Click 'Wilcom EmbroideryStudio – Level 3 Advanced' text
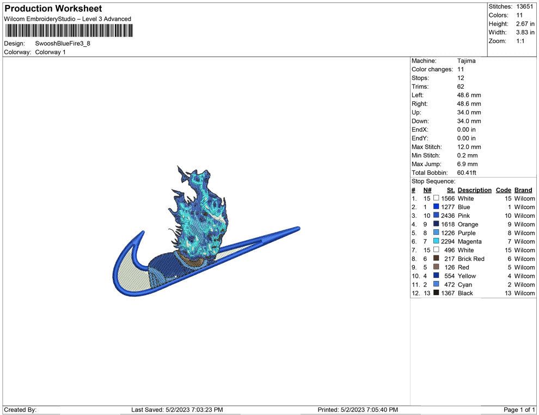Image resolution: width=539 pixels, height=415 pixels. tap(68, 19)
